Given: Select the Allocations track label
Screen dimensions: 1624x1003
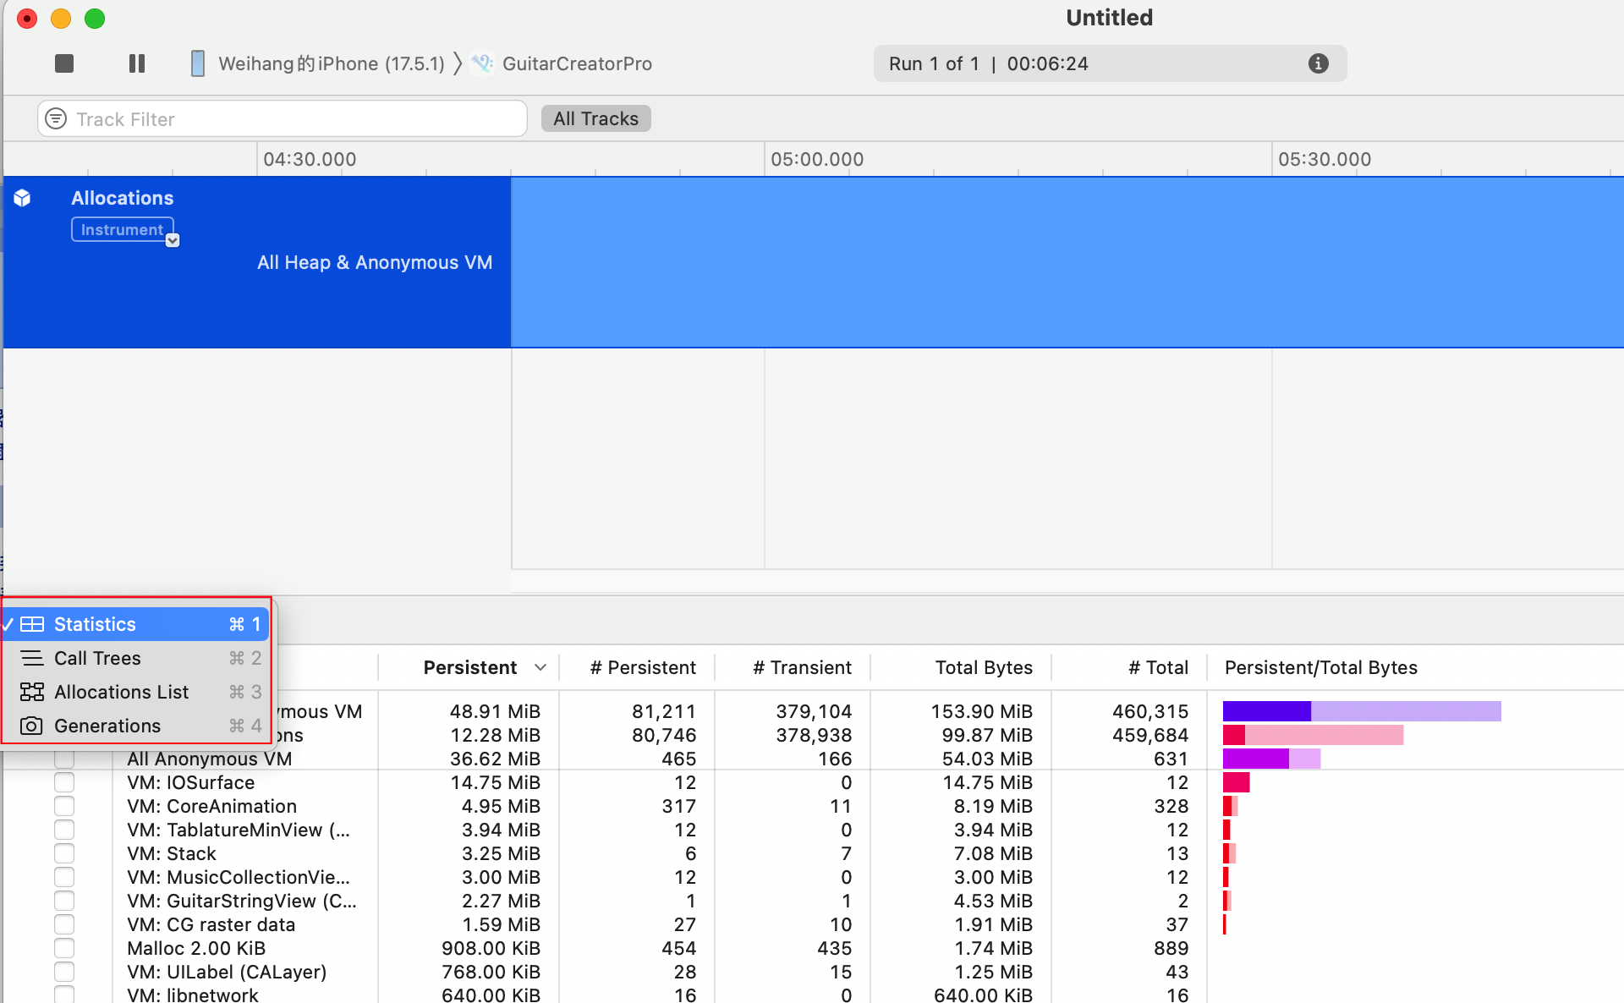Looking at the screenshot, I should [123, 198].
